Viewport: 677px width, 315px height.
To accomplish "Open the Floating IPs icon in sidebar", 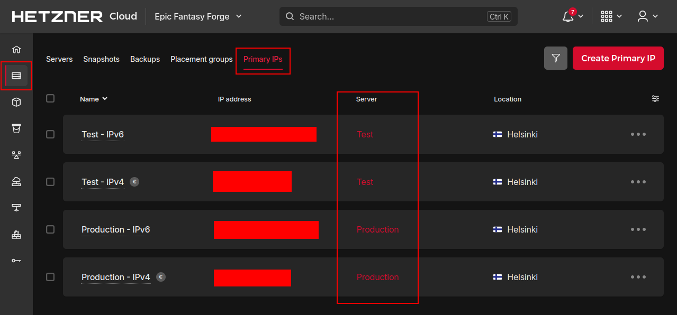I will (16, 181).
